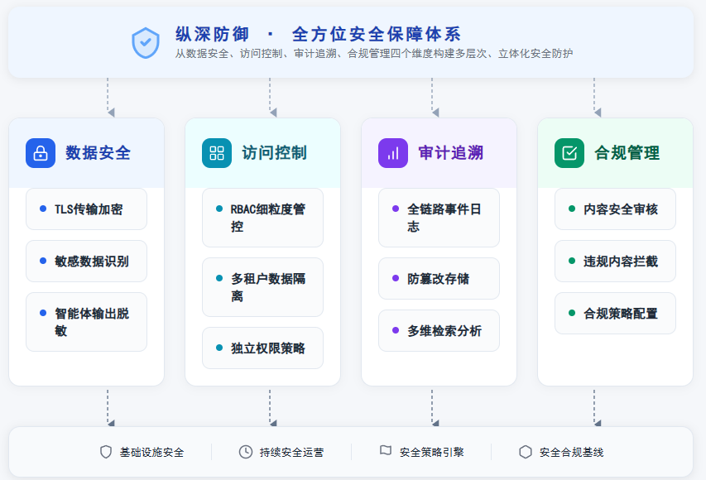Click the 持续安全运营 label in the bottom bar

[x=292, y=452]
